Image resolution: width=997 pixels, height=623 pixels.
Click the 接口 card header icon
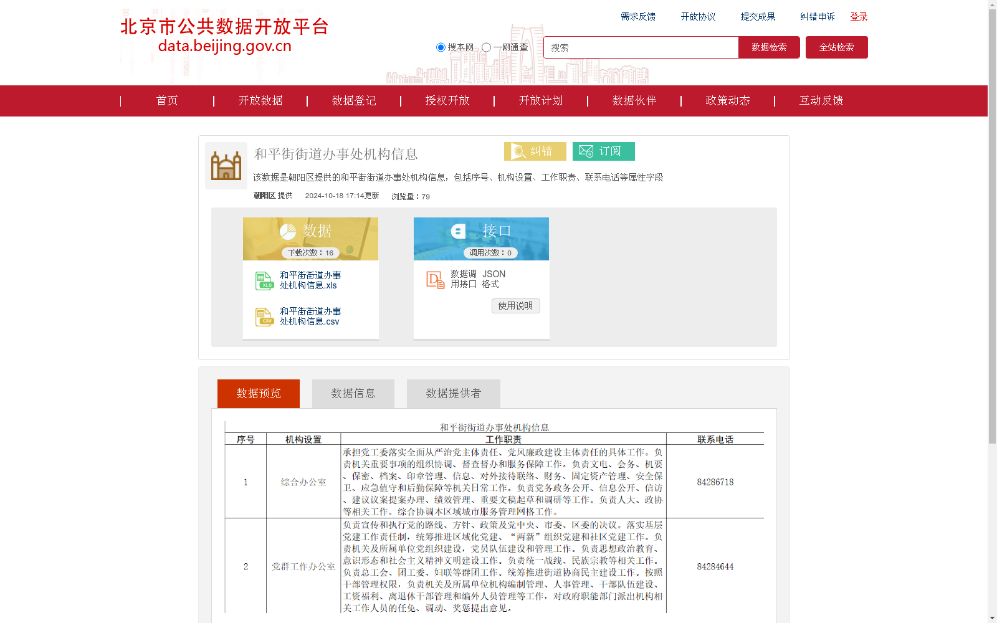pyautogui.click(x=458, y=232)
